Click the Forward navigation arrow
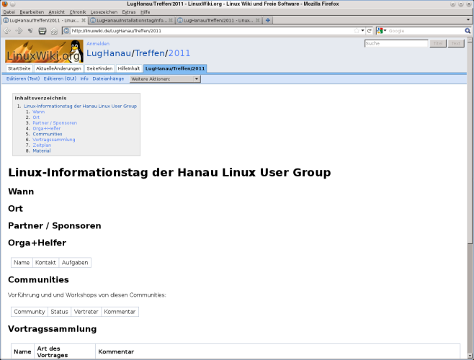The image size is (474, 360). pos(18,31)
